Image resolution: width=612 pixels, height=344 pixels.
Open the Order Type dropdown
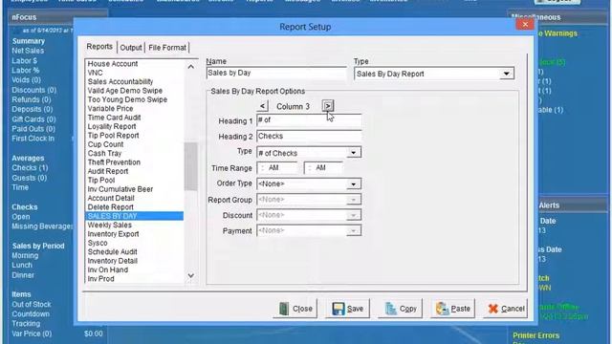353,184
